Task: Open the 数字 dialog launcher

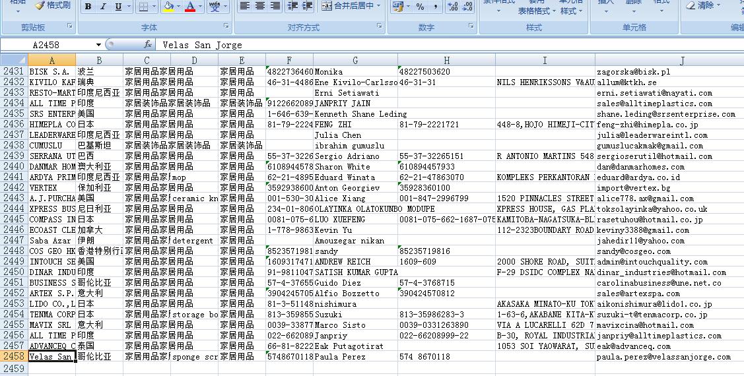Action: 471,26
